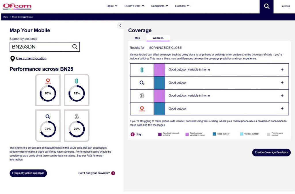Screen dimensions: 295x194
Task: Click the EE performance card
Action: click(x=77, y=90)
